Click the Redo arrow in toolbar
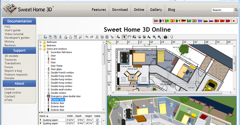This screenshot has width=240, height=125. point(92,37)
